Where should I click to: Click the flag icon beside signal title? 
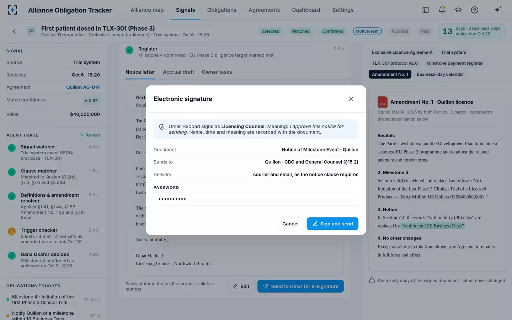(31, 31)
